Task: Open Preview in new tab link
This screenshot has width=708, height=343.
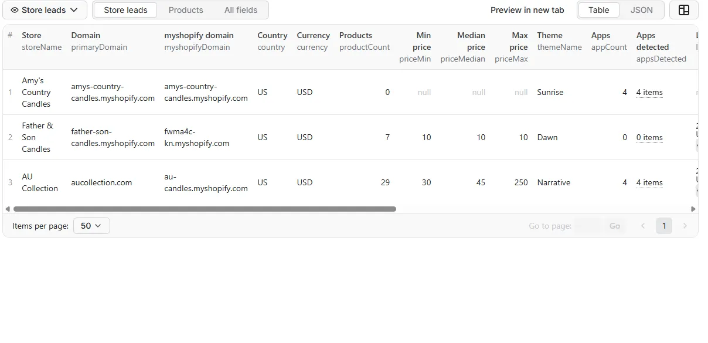Action: [527, 10]
